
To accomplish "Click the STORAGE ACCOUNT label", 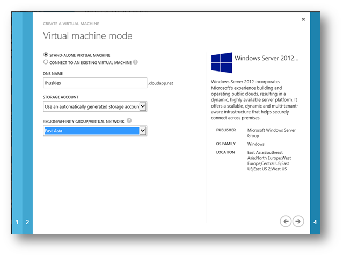I will pyautogui.click(x=61, y=97).
